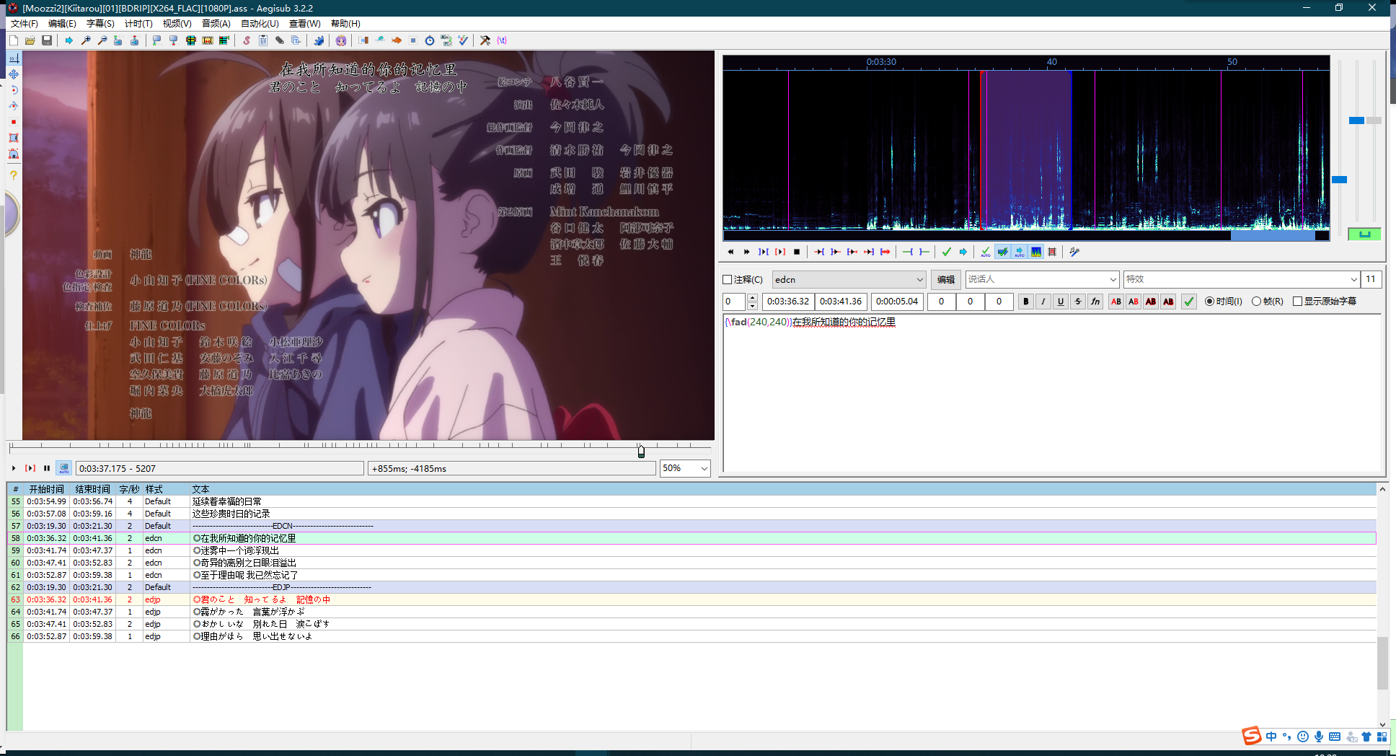This screenshot has height=756, width=1396.
Task: Toggle audio auto-scroll to selected line
Action: [1019, 252]
